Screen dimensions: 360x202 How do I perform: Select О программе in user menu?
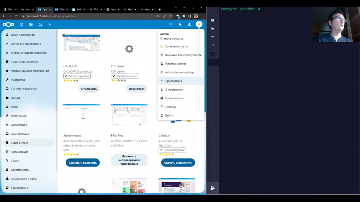pyautogui.click(x=181, y=90)
